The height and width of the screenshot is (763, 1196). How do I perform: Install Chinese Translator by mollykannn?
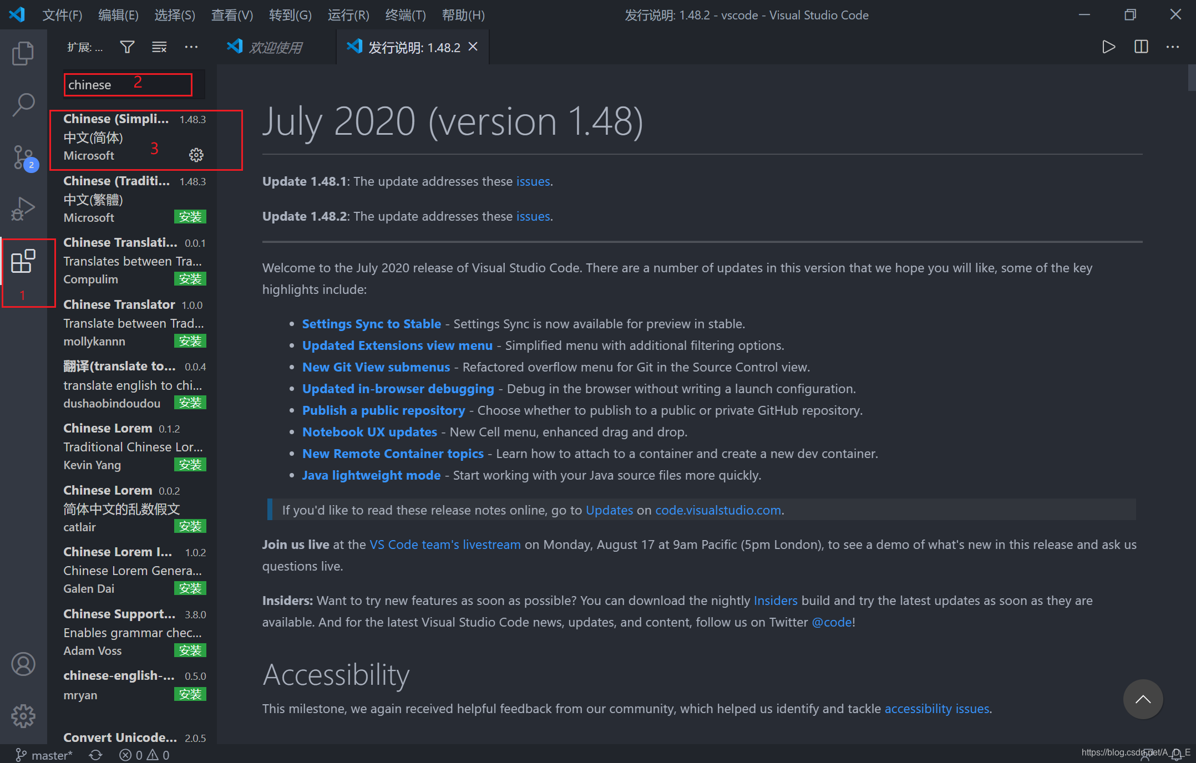pyautogui.click(x=190, y=341)
